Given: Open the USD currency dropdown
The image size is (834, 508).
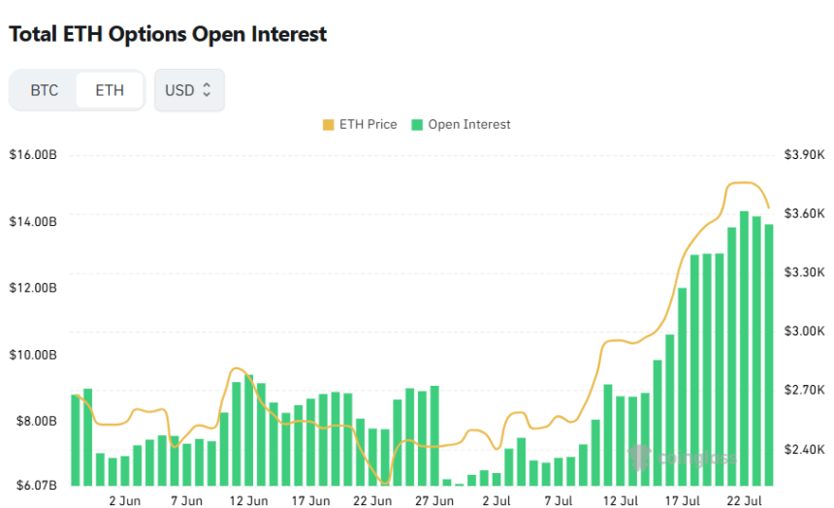Looking at the screenshot, I should (189, 90).
